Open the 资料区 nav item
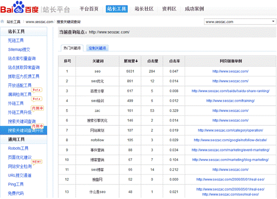Screen dimensions: 277x199 click(x=169, y=9)
